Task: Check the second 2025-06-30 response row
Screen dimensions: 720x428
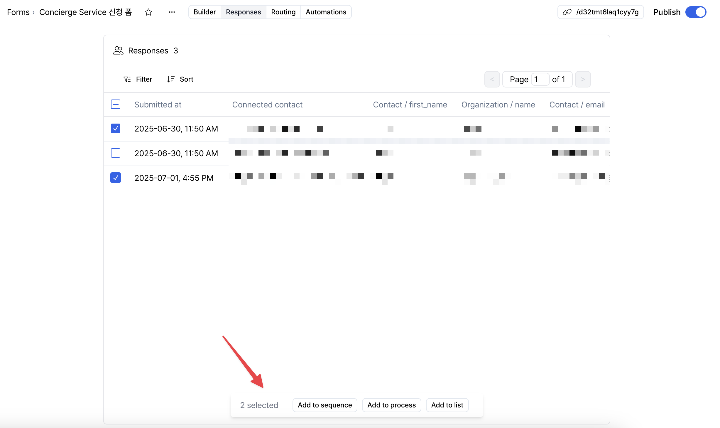Action: pyautogui.click(x=116, y=153)
